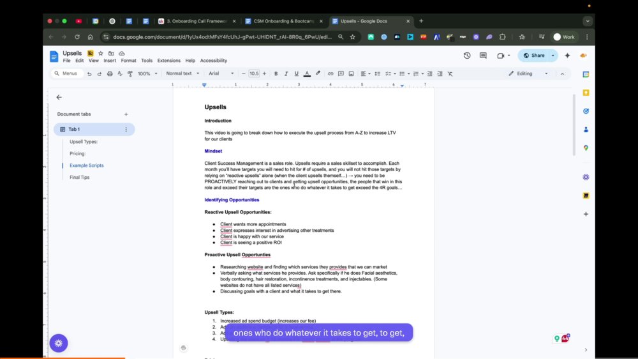The height and width of the screenshot is (359, 638).
Task: Toggle bold formatting in toolbar
Action: [x=276, y=73]
